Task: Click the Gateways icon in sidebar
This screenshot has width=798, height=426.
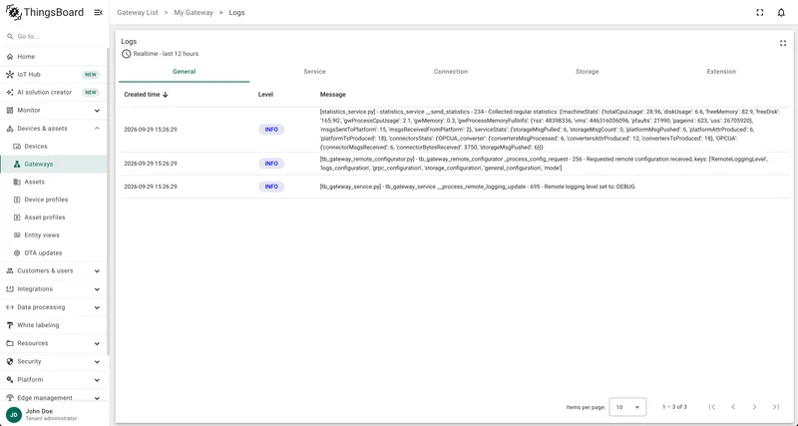Action: coord(17,164)
